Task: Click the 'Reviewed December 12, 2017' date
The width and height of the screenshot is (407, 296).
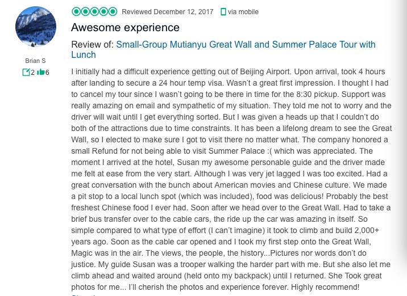Action: 167,11
